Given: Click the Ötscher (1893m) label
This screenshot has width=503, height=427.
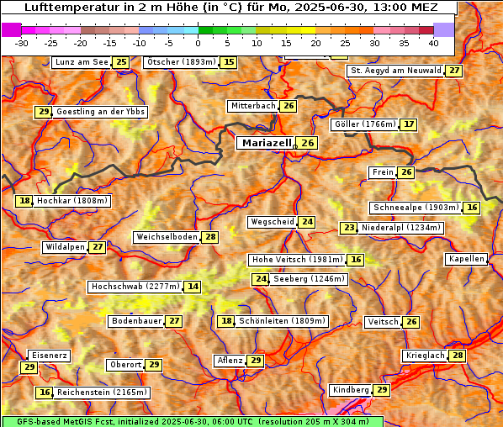Looking at the screenshot, I should point(181,62).
